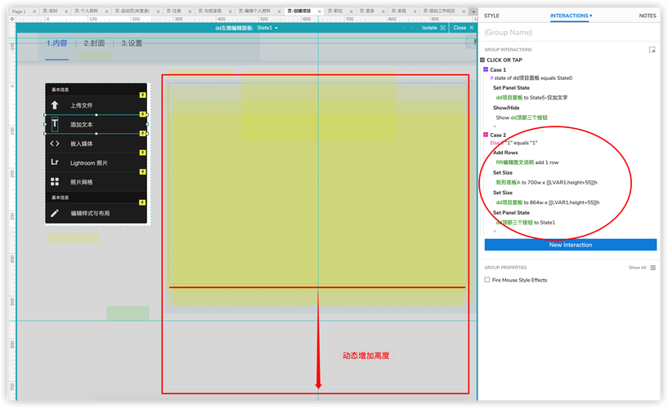Click the New Interaction button

click(571, 245)
